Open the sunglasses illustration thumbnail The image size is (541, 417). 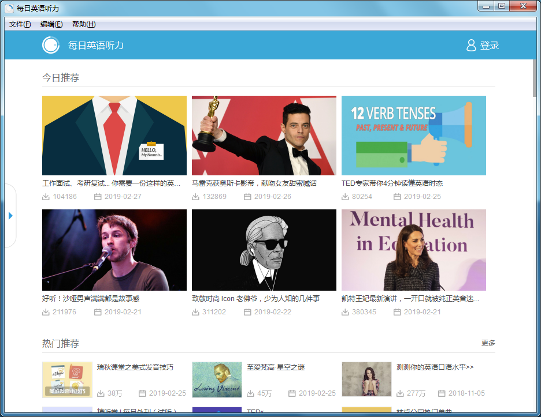[x=264, y=250]
